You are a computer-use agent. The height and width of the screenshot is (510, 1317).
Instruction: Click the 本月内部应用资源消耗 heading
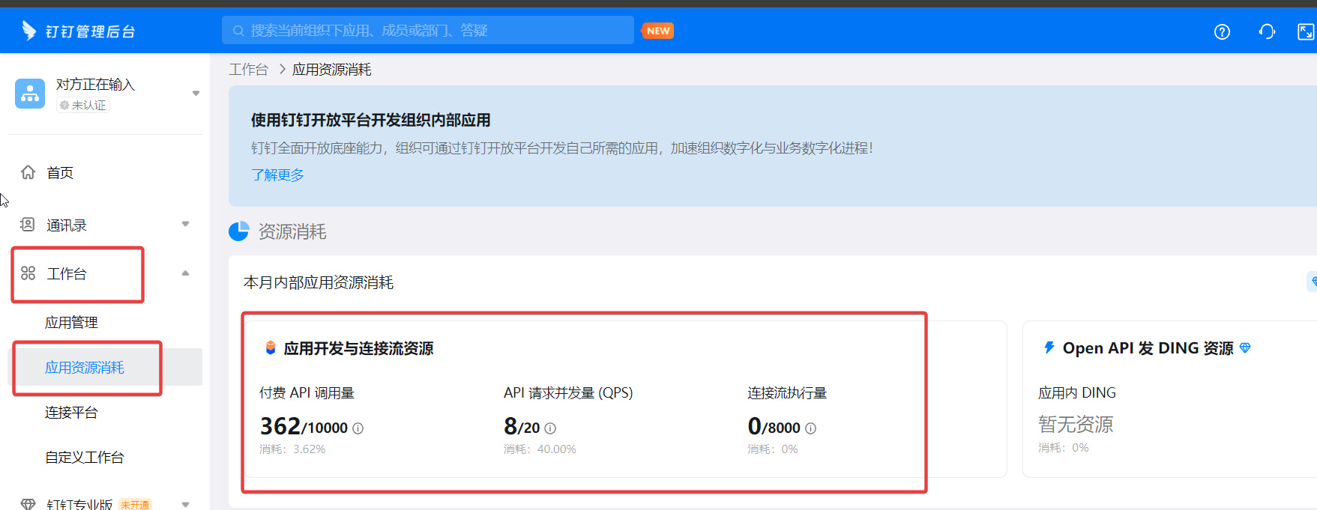319,282
